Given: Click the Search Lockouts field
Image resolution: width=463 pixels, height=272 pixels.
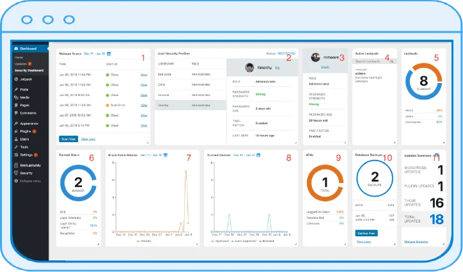Looking at the screenshot, I should coord(372,61).
